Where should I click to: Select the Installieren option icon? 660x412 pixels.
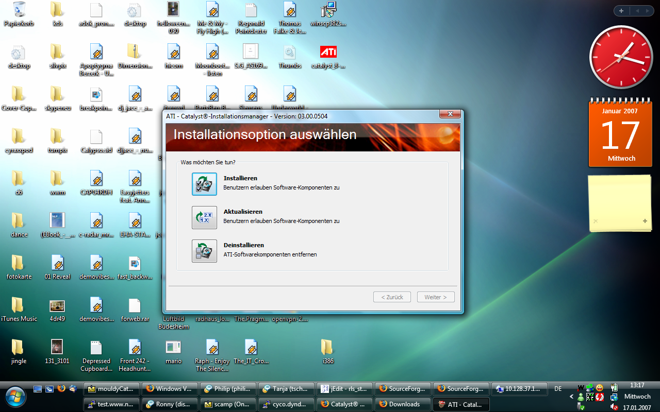tap(204, 184)
